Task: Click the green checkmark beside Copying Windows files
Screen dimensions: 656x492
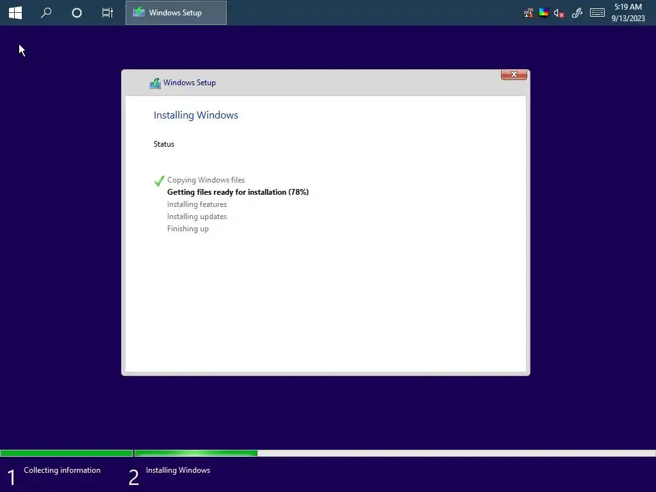Action: [x=159, y=181]
